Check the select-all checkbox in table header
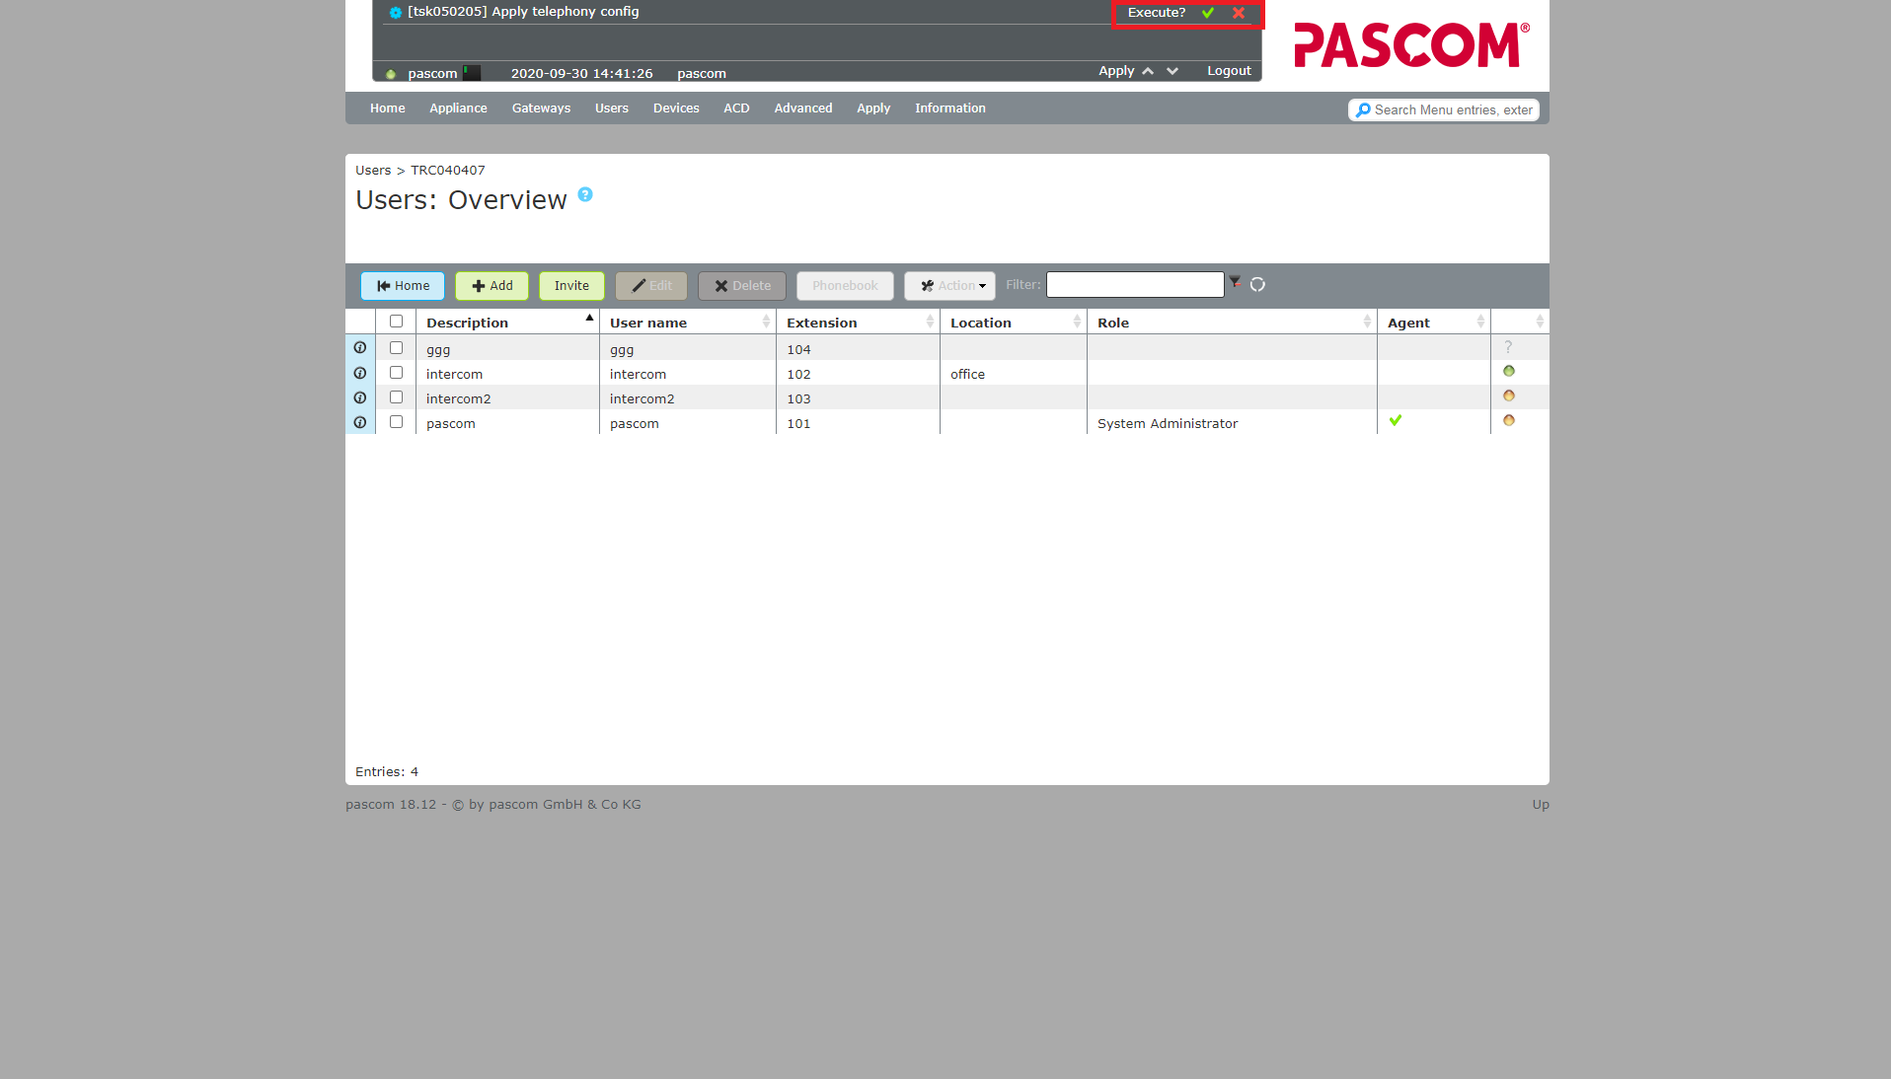Screen dimensions: 1891x1079 click(396, 322)
